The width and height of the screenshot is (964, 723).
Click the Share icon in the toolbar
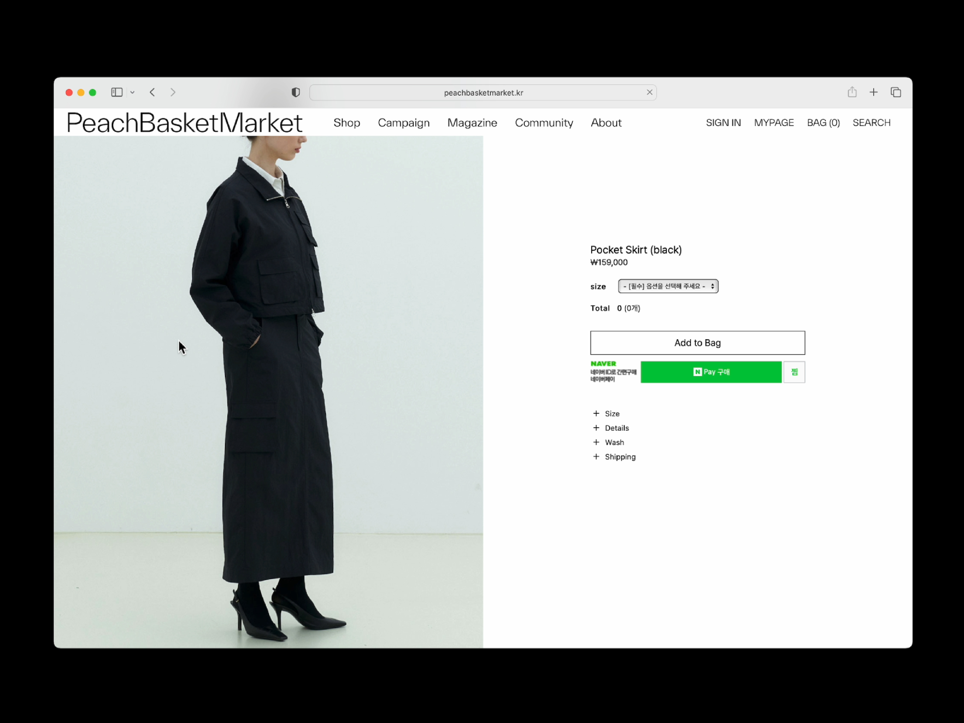click(x=852, y=92)
